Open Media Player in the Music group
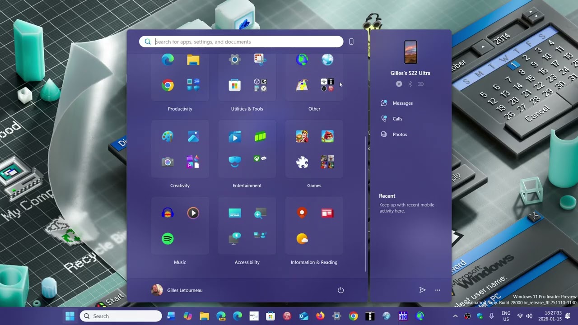Screen dimensions: 578x325 (193, 213)
